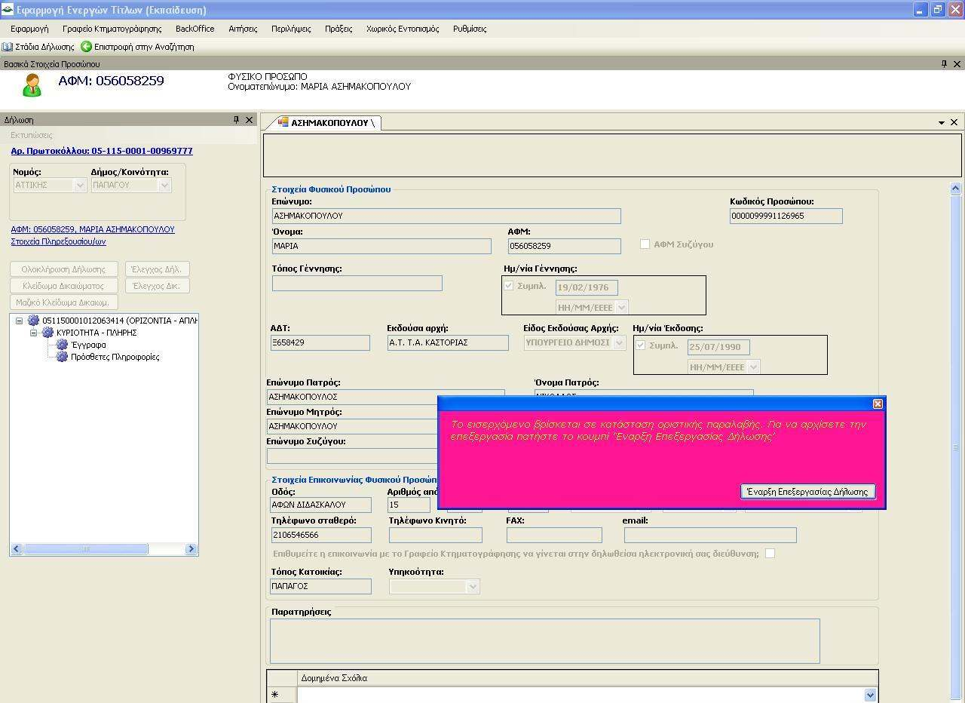Click the horizontal scrollbar thumb in tree panel

point(85,549)
